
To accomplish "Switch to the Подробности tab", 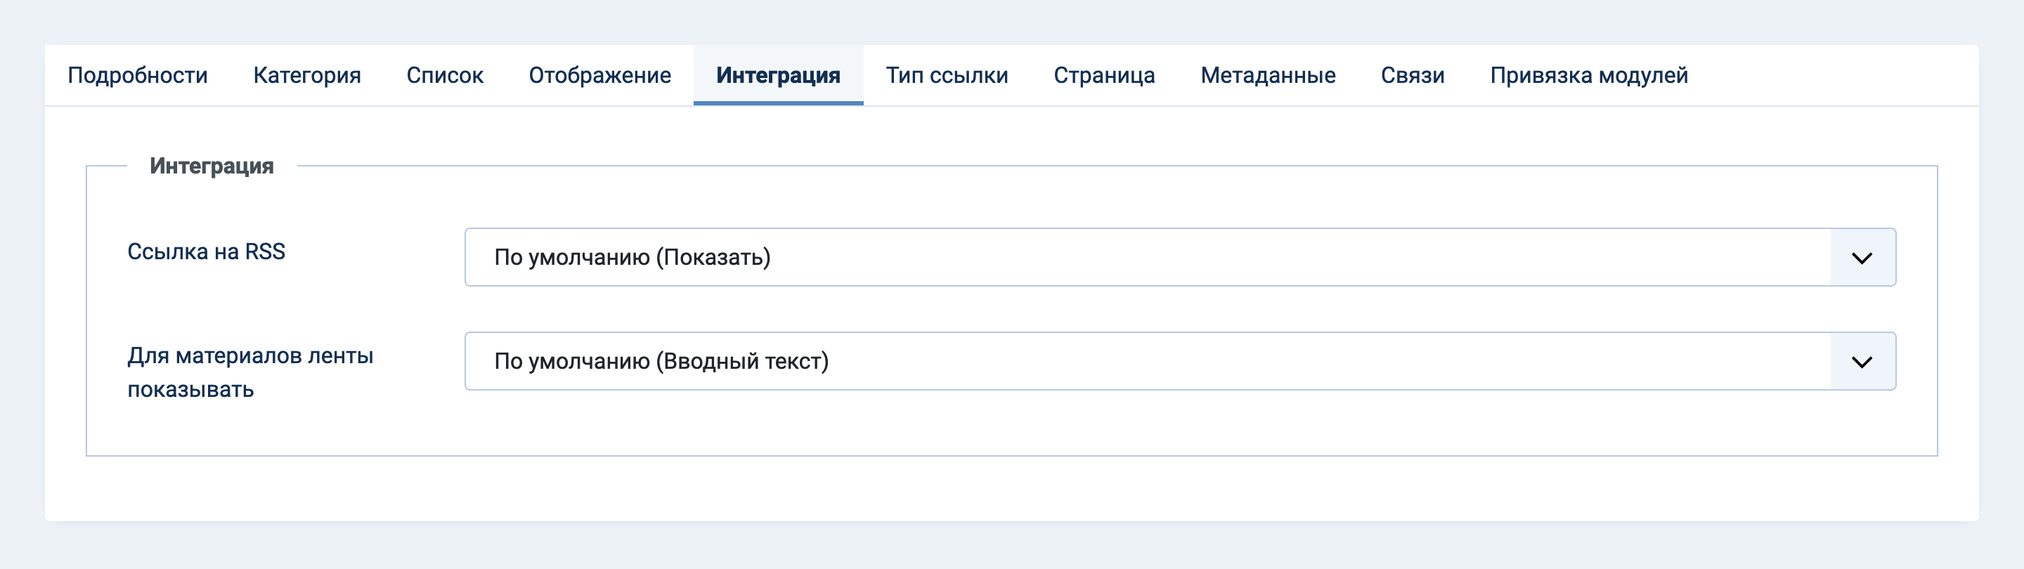I will coord(138,75).
